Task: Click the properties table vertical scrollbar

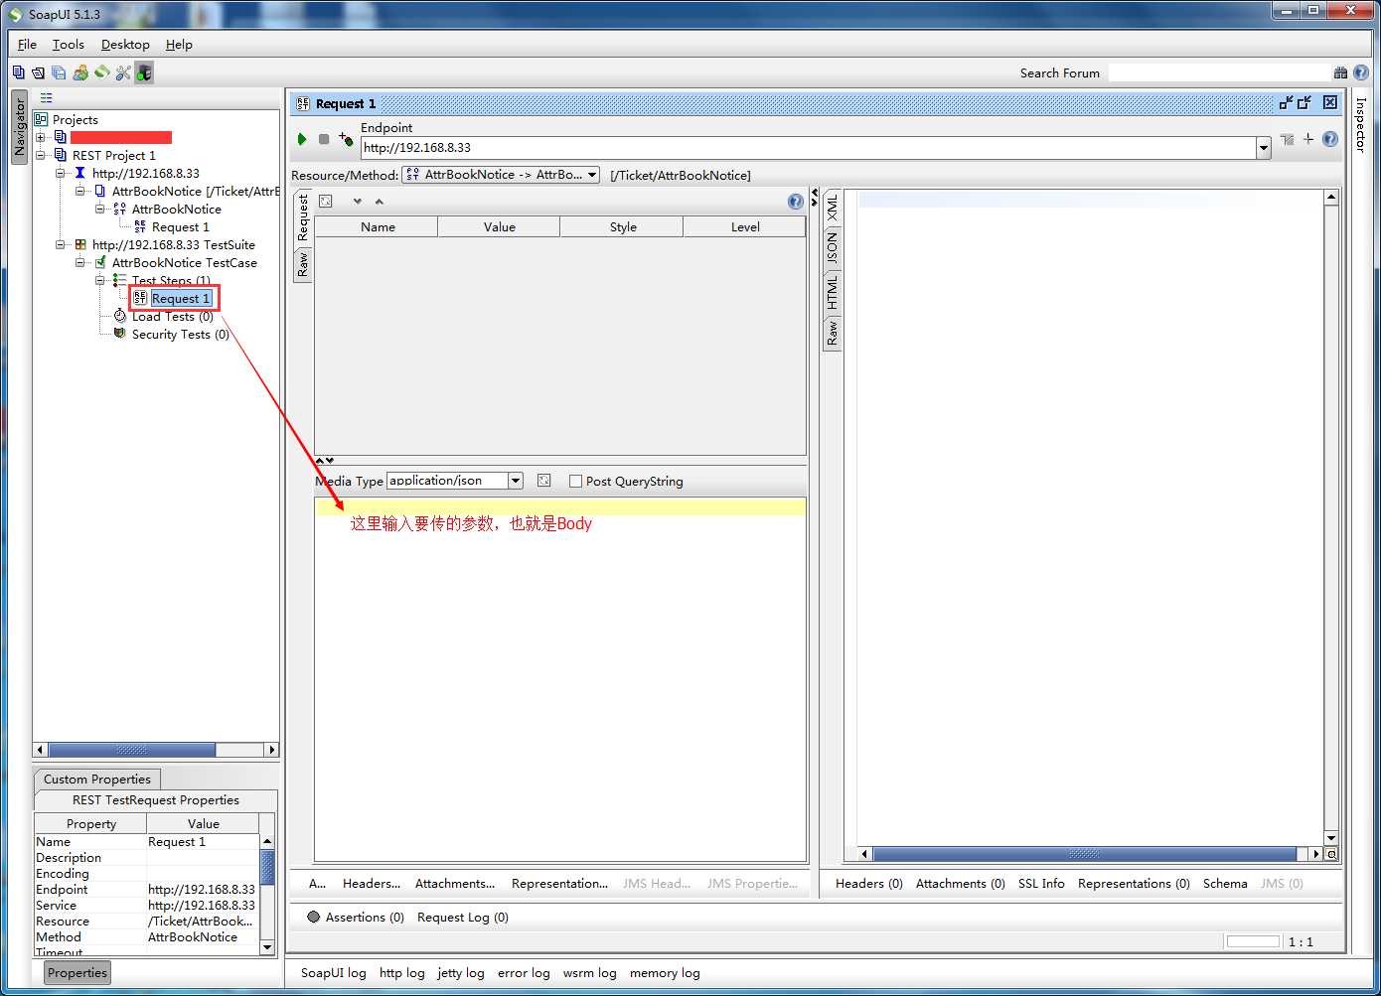Action: coord(266,869)
